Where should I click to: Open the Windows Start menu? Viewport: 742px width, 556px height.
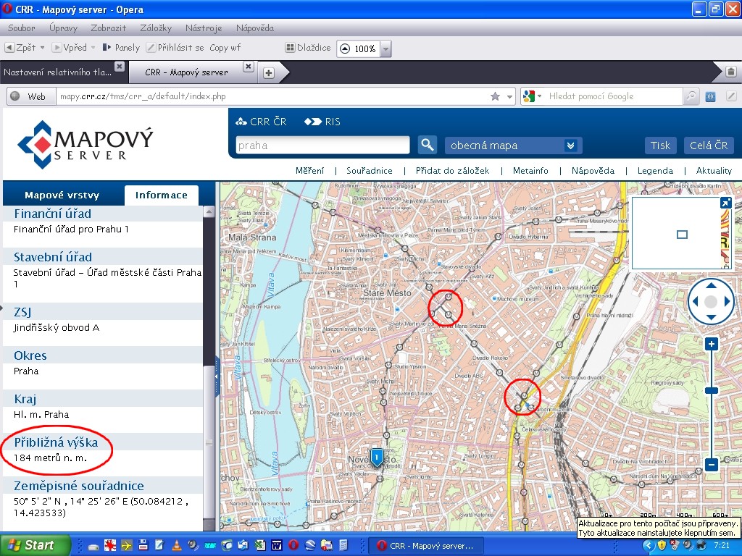tap(35, 545)
